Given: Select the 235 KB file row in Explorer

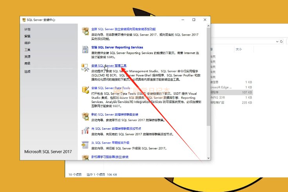Looking at the screenshot, I should (x=232, y=103).
